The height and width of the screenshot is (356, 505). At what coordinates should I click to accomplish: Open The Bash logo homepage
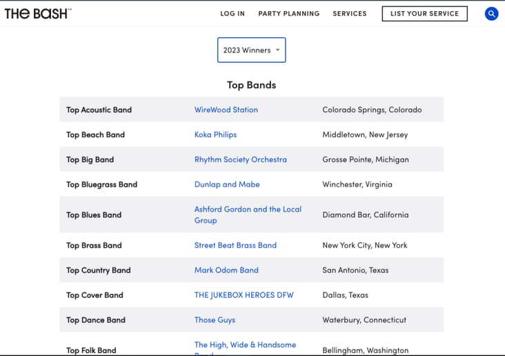pos(38,14)
